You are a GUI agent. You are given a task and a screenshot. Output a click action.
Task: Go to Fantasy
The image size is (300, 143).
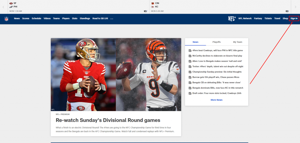pos(258,18)
